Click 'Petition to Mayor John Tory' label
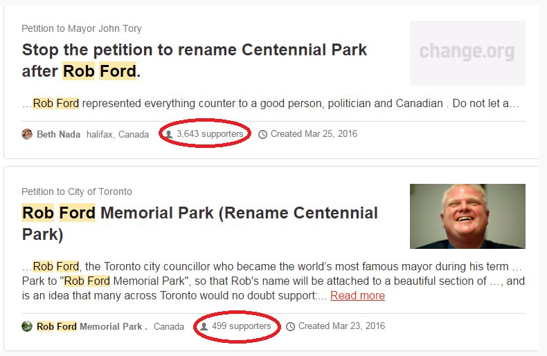 point(82,28)
